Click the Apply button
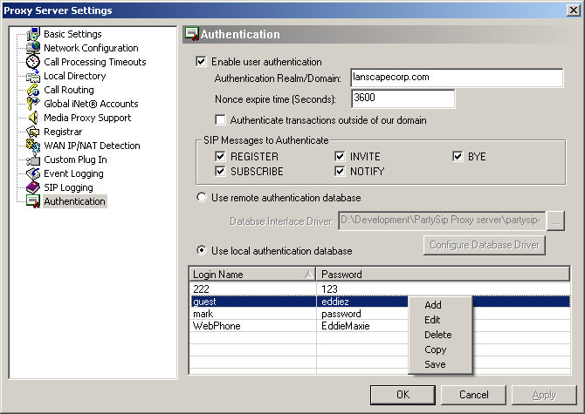Image resolution: width=585 pixels, height=414 pixels. [x=544, y=395]
